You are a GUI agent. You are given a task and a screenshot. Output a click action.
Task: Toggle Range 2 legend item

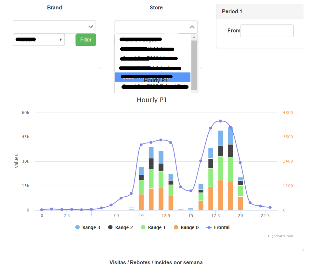click(x=121, y=227)
